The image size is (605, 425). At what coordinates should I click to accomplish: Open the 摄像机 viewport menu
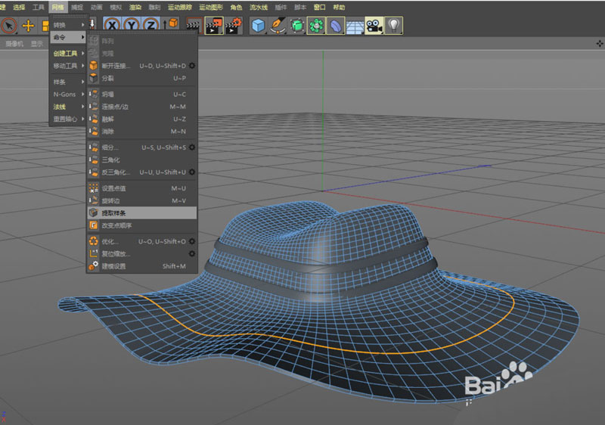14,44
